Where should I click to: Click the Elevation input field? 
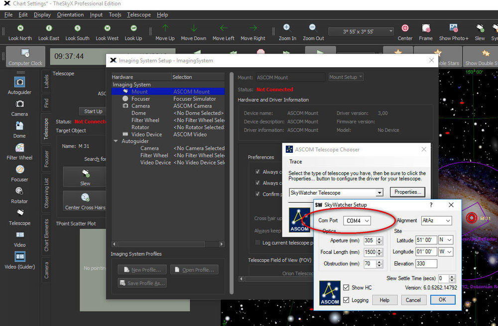pyautogui.click(x=426, y=263)
